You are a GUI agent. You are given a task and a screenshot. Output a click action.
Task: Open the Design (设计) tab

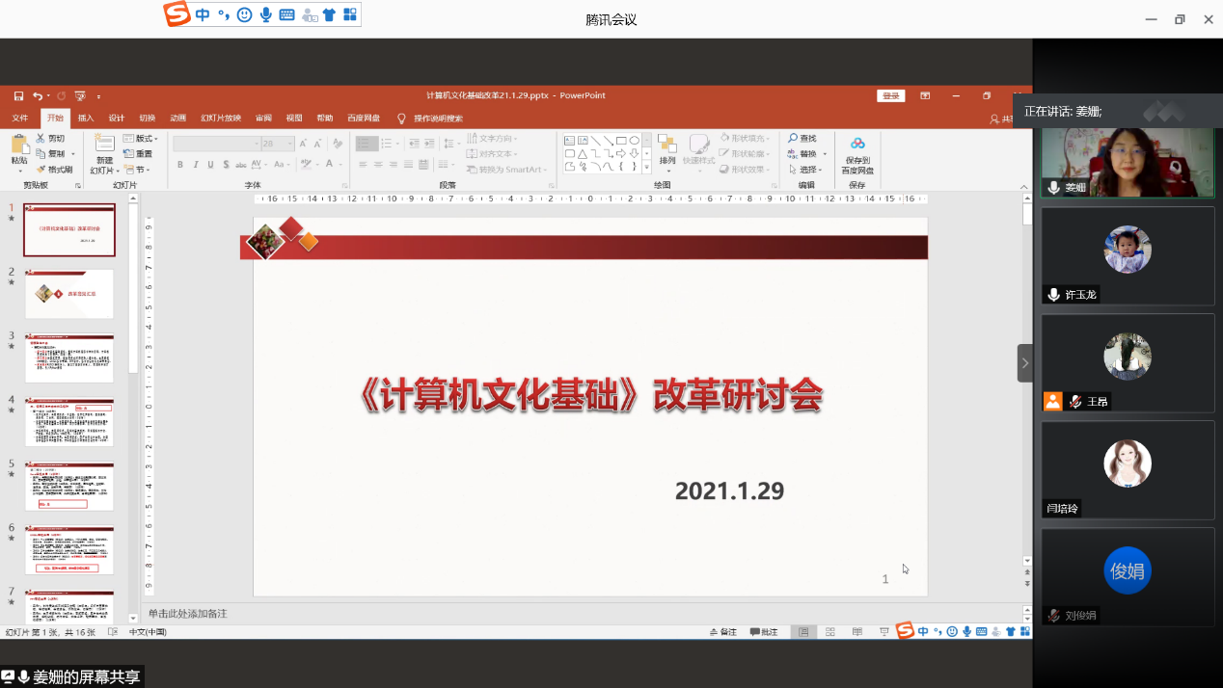pos(117,119)
